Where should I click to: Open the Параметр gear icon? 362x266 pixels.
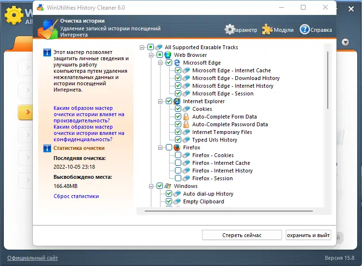[230, 29]
